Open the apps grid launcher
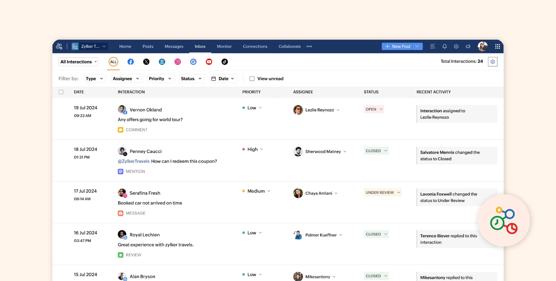 [x=498, y=46]
